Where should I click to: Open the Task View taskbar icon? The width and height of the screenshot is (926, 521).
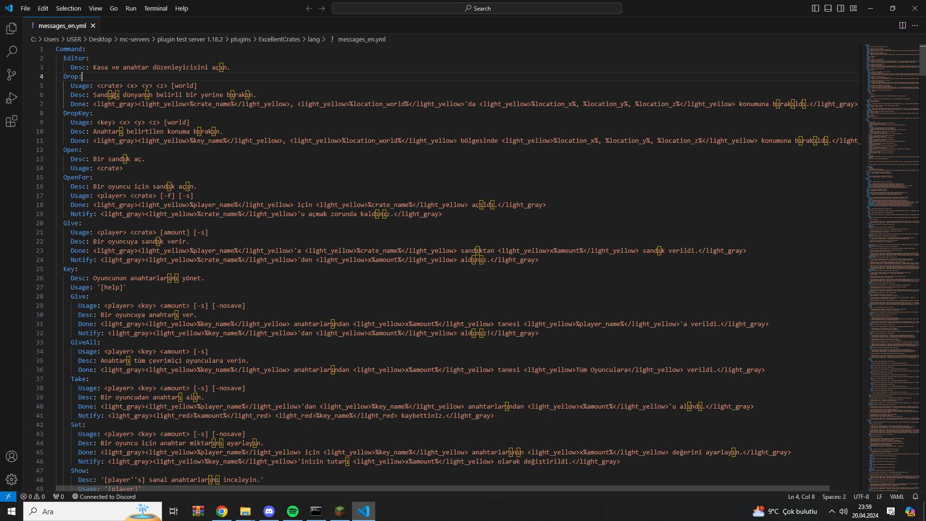click(x=174, y=511)
